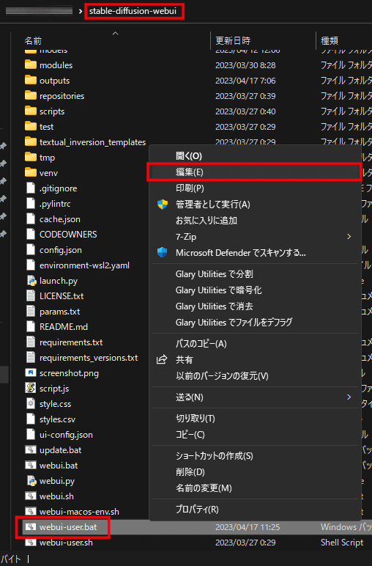Select お気に入りに追加 menu entry
This screenshot has width=372, height=566.
tap(256, 220)
